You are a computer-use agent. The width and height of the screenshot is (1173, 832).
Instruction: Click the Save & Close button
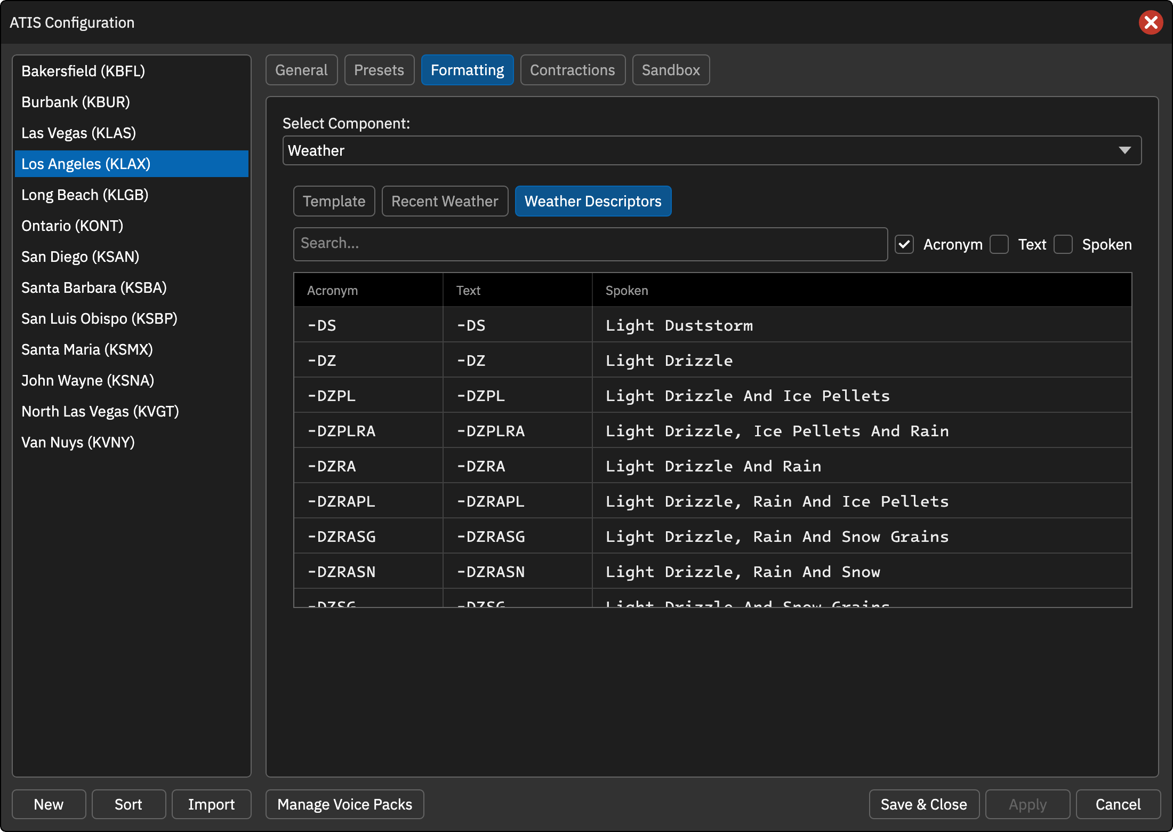point(924,804)
